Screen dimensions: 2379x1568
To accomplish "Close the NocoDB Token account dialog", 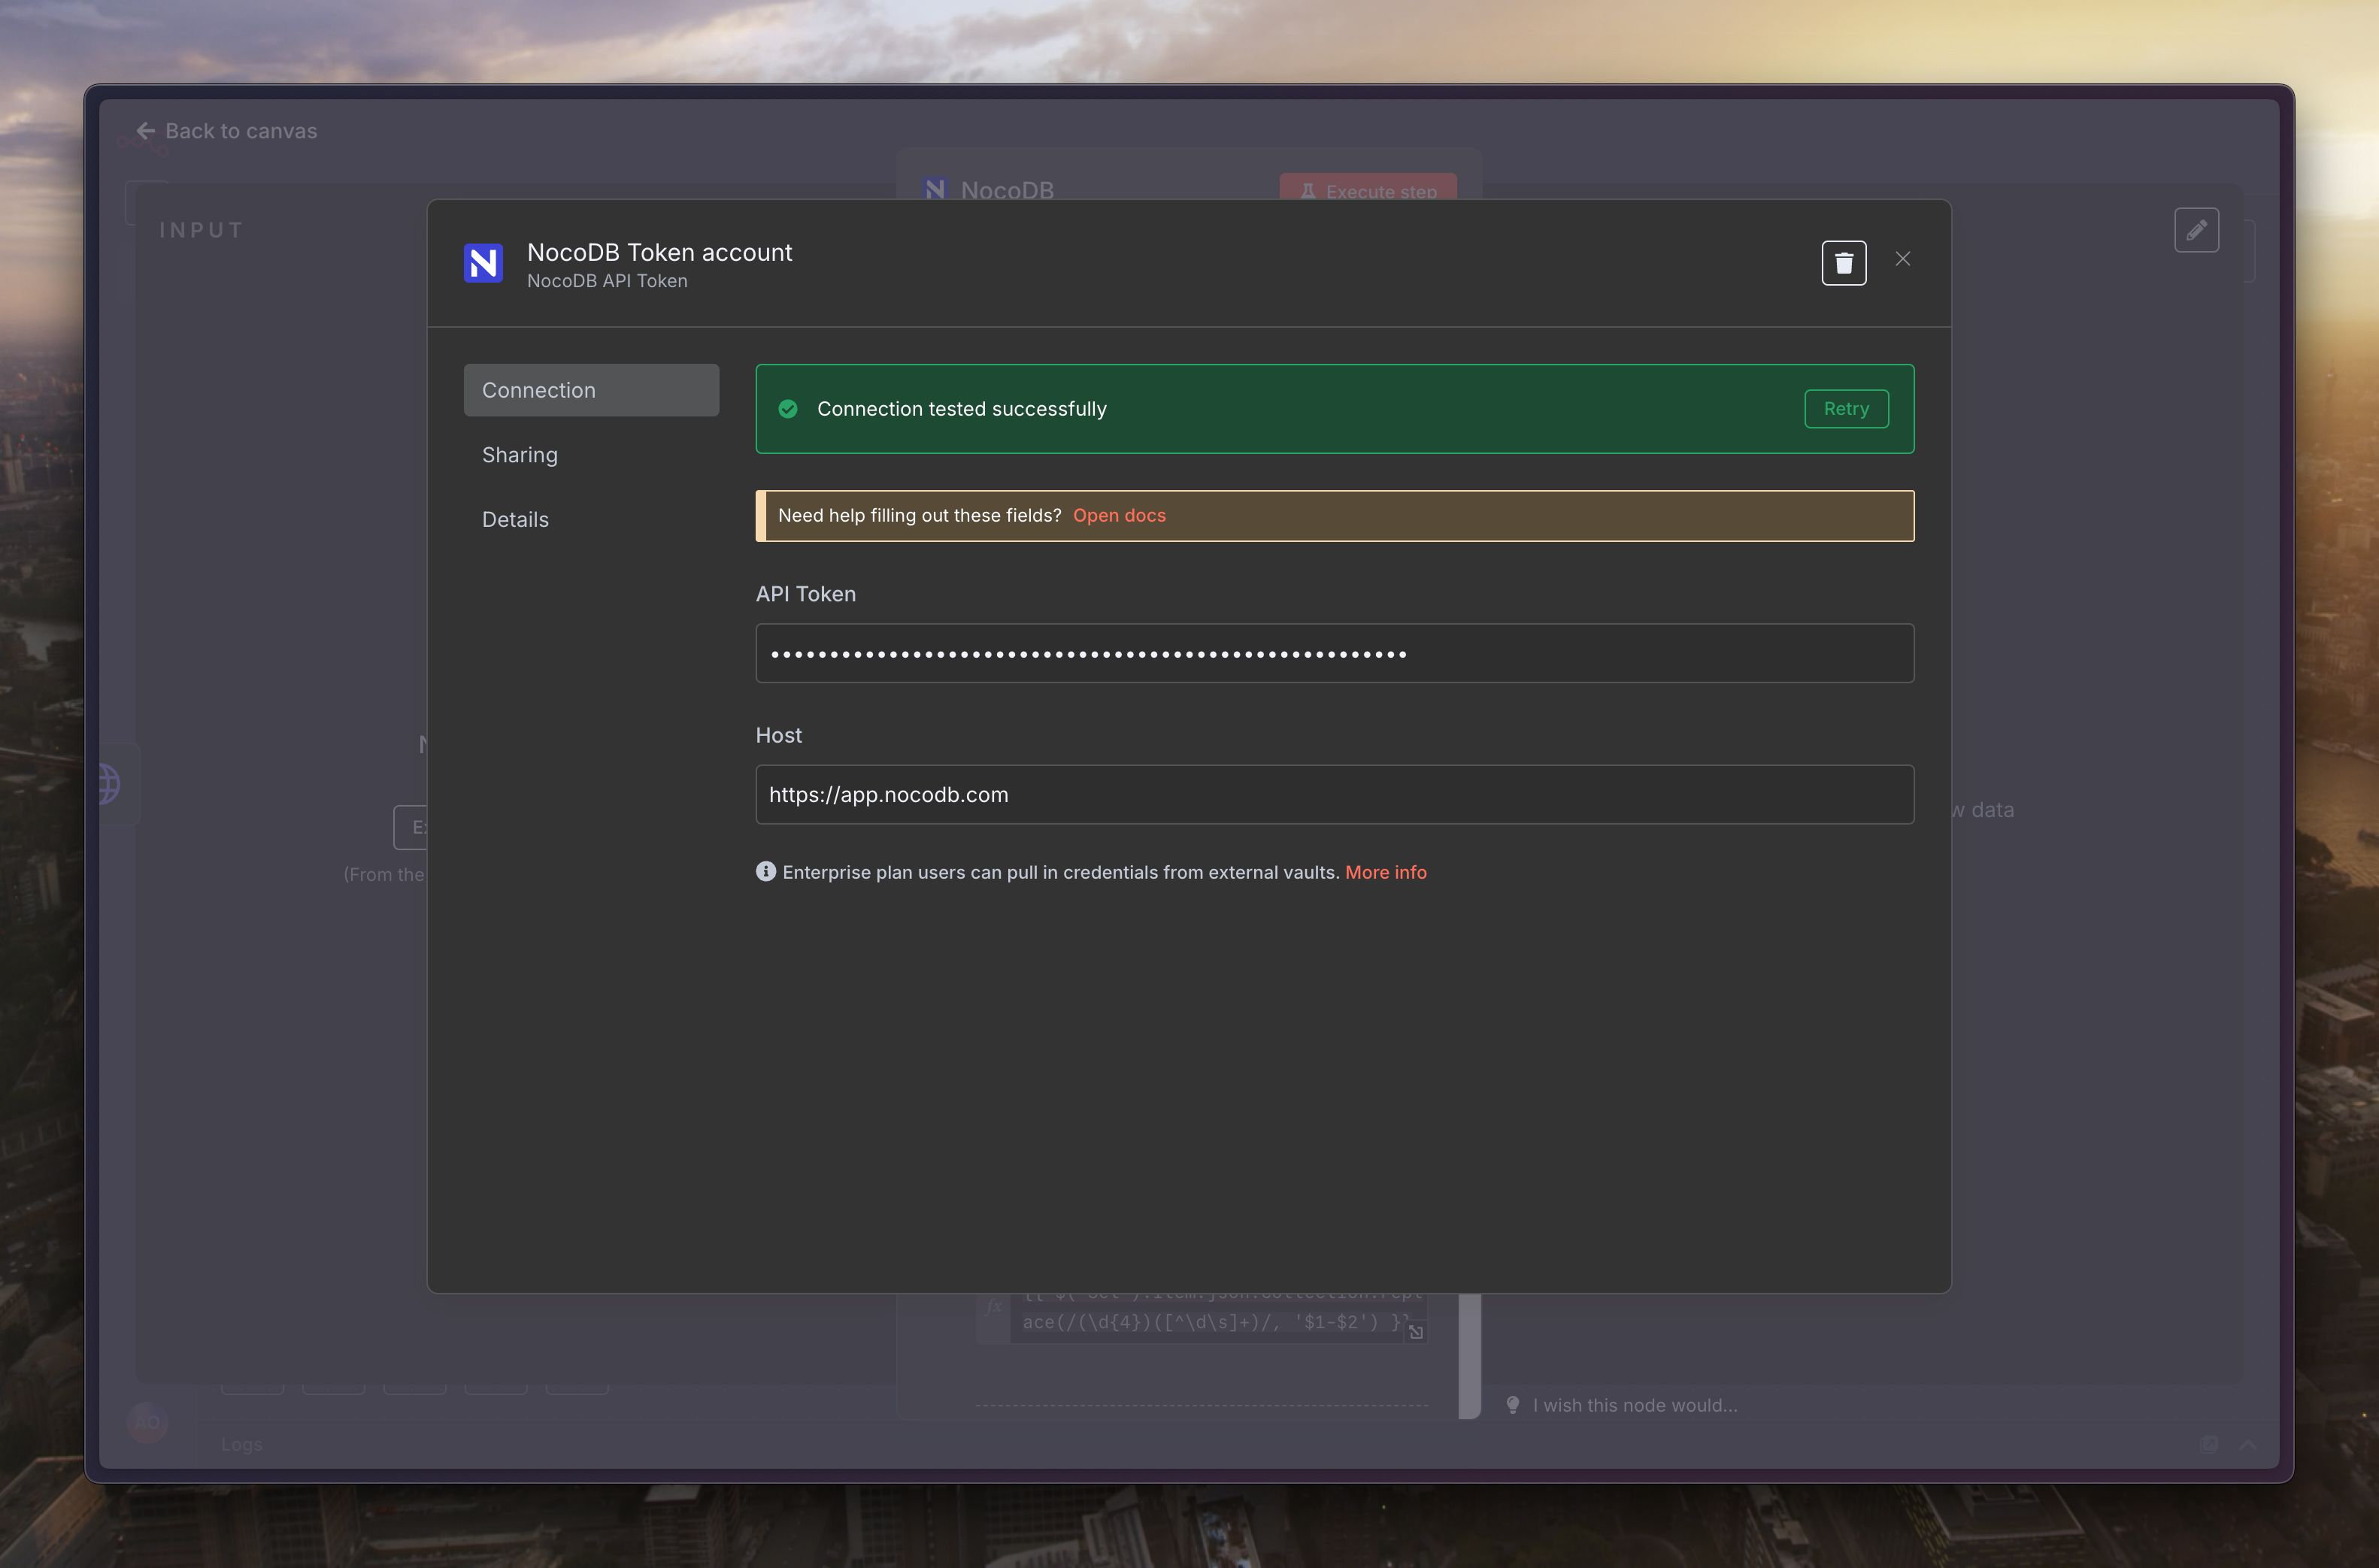I will coord(1902,259).
